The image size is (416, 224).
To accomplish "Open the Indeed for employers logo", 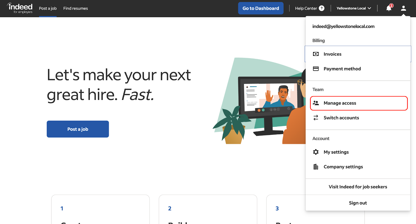I will (20, 8).
